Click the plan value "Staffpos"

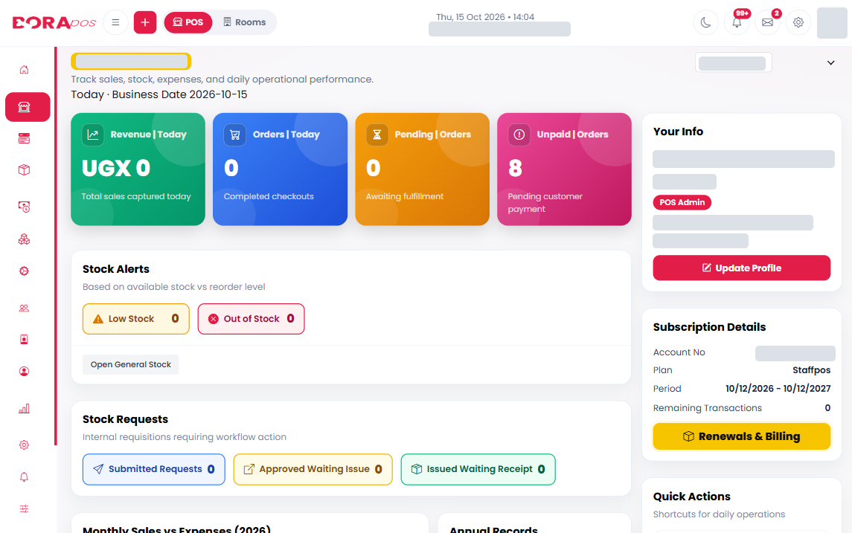(811, 370)
